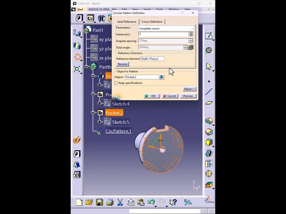This screenshot has width=286, height=214.
Task: Select Sketch.5 in the tree
Action: [121, 122]
